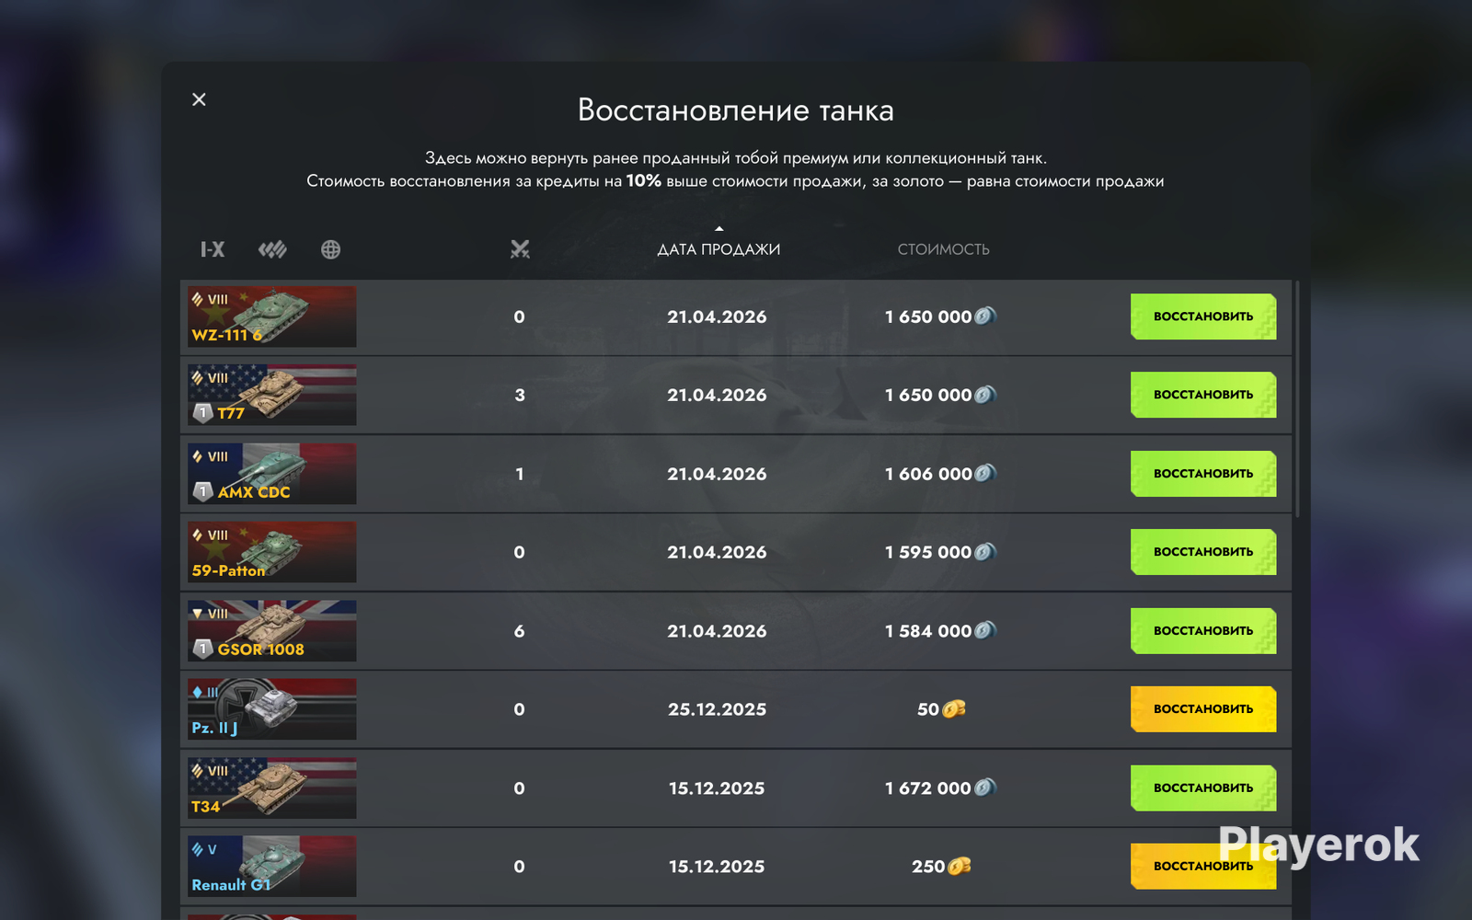
Task: Restore the 59-Patton tank
Action: click(1203, 552)
